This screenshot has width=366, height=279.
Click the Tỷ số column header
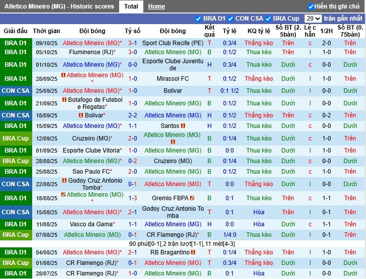point(133,31)
